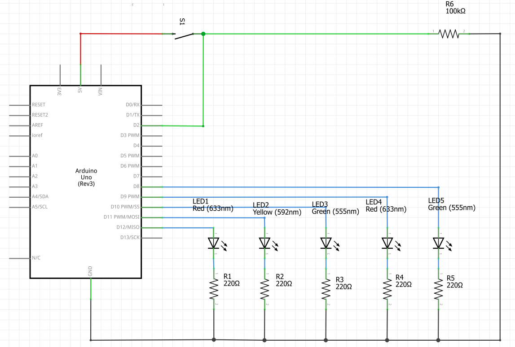The width and height of the screenshot is (515, 347).
Task: Select the Arduino Uno (Rev3) label
Action: click(86, 177)
